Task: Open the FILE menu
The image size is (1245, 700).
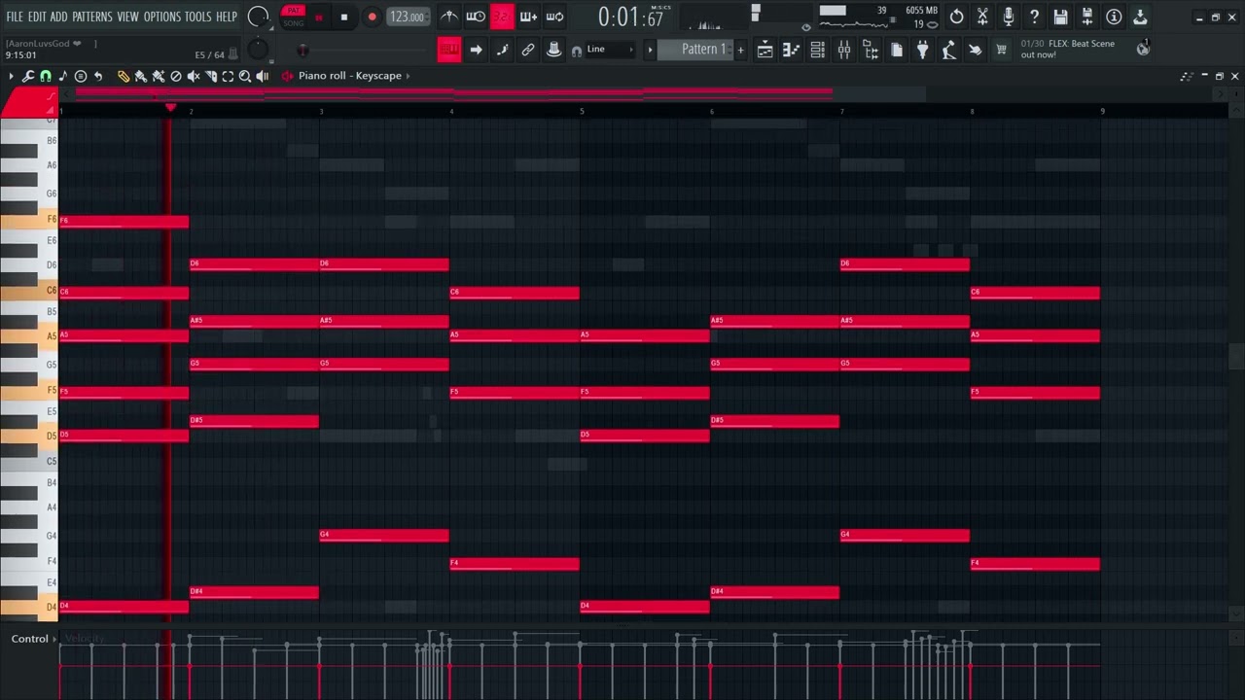Action: click(15, 17)
